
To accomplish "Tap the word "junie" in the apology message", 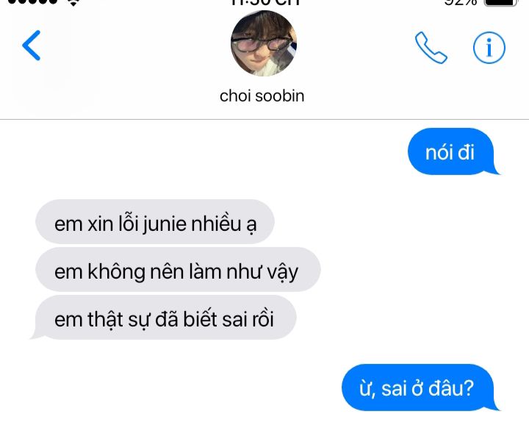I will pyautogui.click(x=165, y=224).
